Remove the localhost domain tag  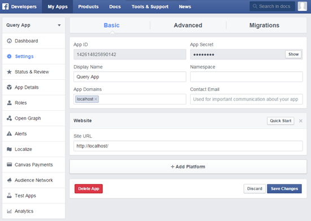coord(96,99)
